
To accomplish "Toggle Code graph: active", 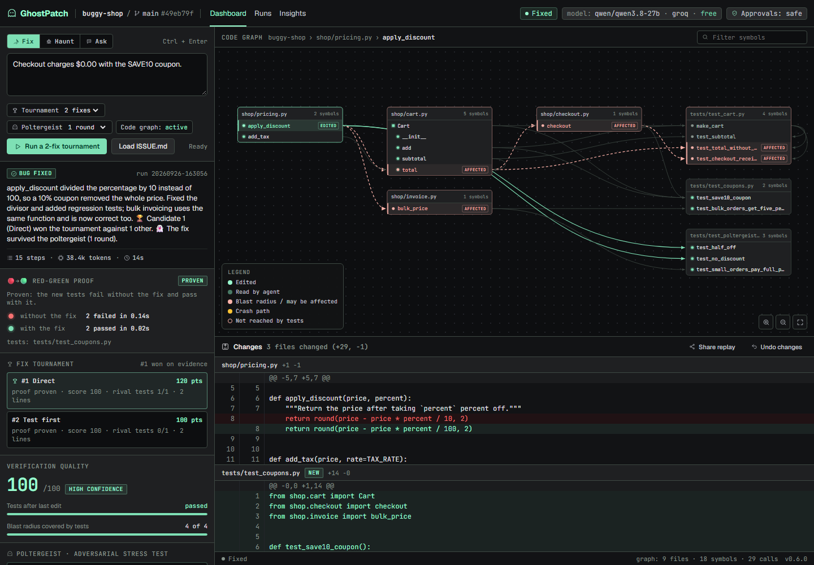I will pyautogui.click(x=154, y=127).
